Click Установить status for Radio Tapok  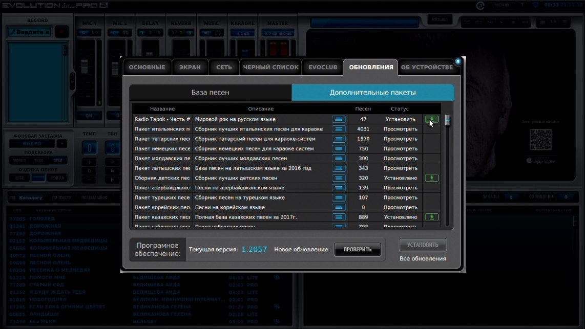pyautogui.click(x=400, y=119)
